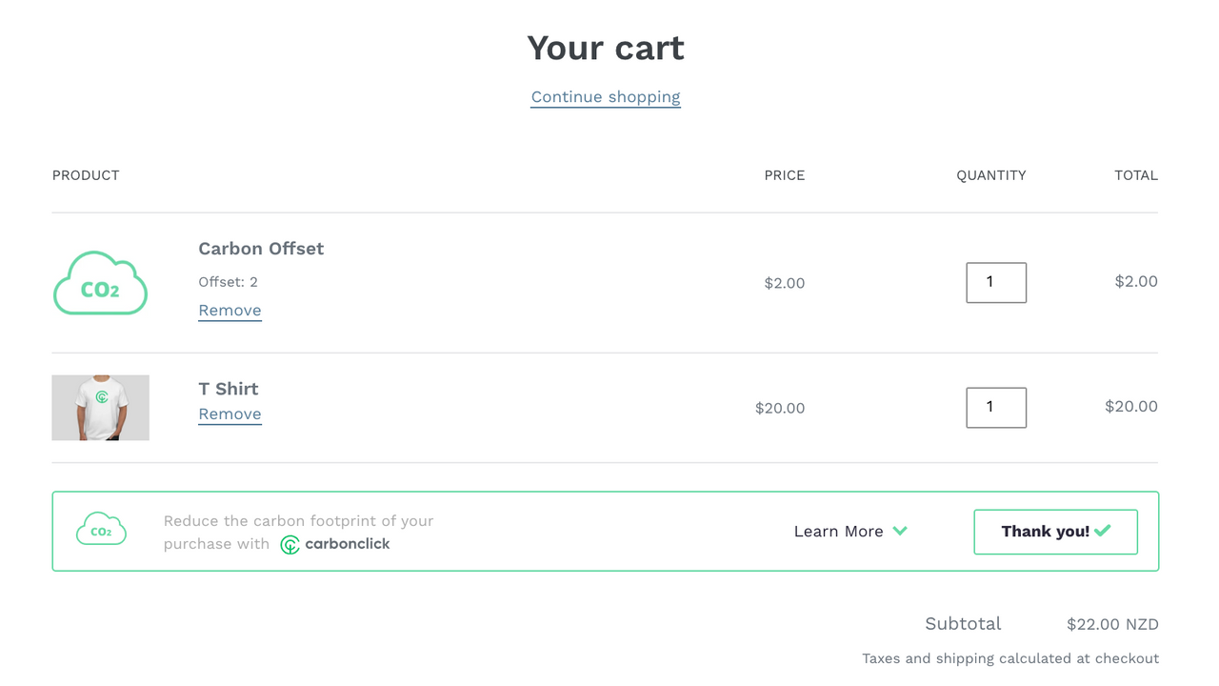This screenshot has width=1219, height=686.
Task: Click the Thank you! button
Action: [1055, 531]
